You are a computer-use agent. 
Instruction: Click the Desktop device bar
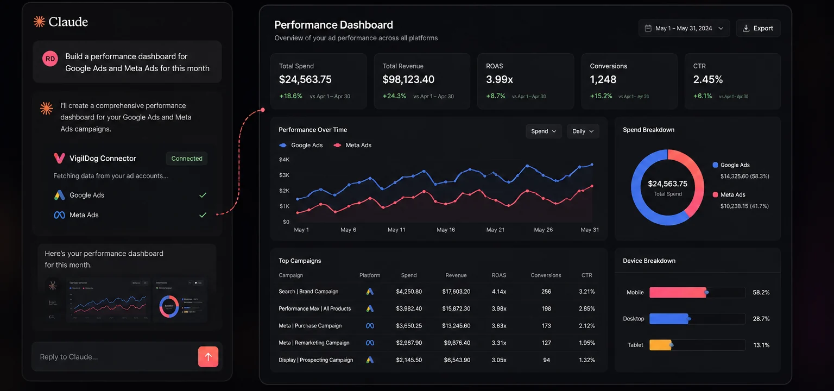coord(697,319)
